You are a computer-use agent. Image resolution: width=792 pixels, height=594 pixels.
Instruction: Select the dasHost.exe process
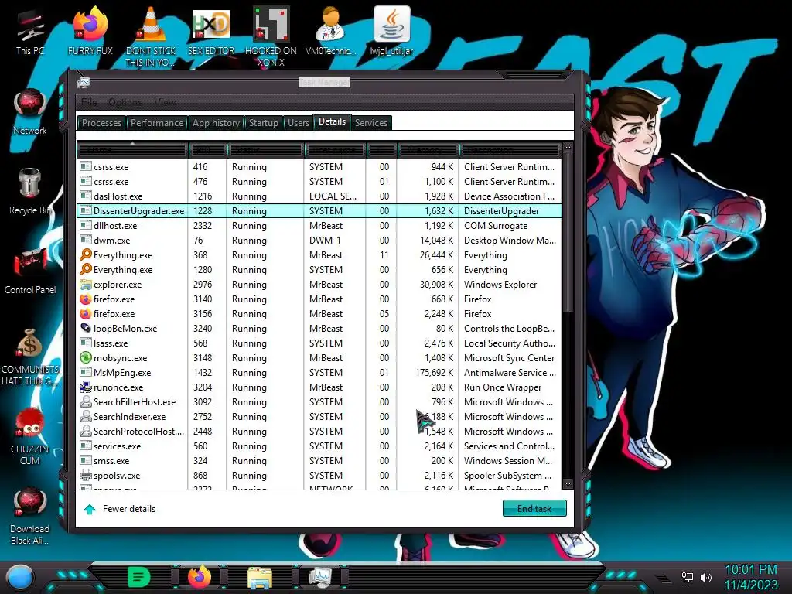(x=319, y=196)
